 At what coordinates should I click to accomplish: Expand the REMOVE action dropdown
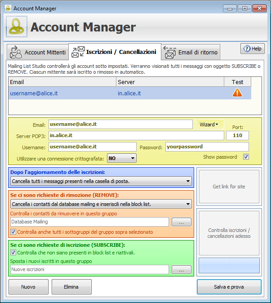(x=101, y=204)
